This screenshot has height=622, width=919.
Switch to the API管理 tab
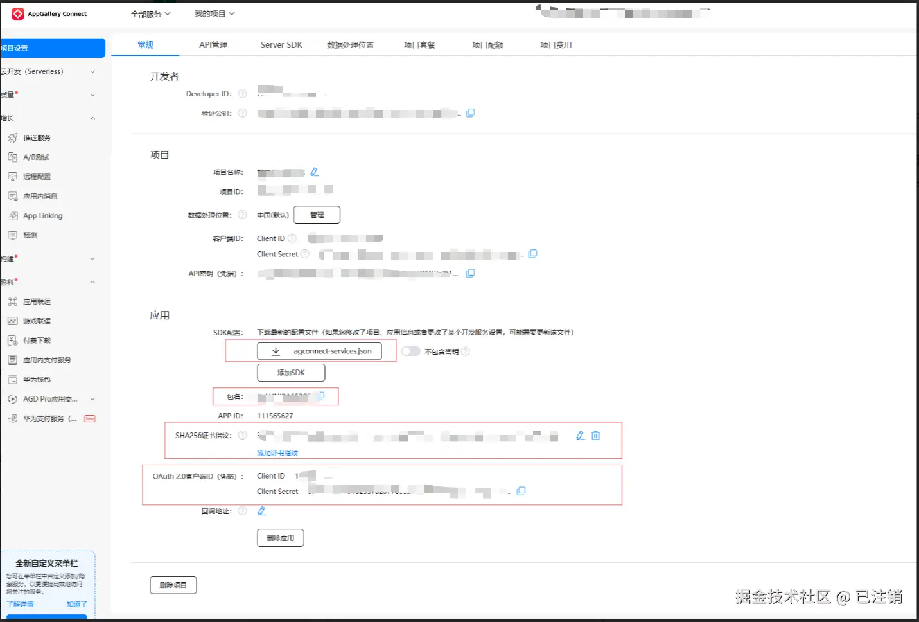tap(213, 45)
